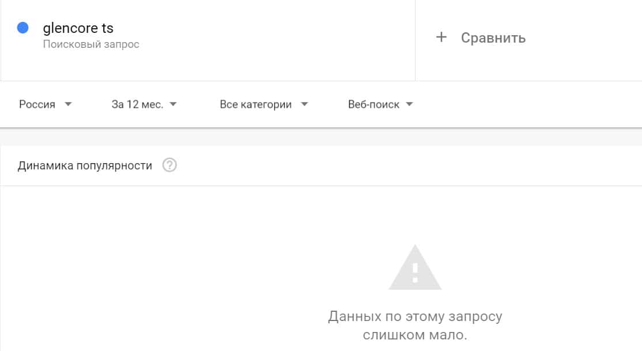Expand the За 12 мес. period dropdown
The image size is (642, 351).
(137, 104)
